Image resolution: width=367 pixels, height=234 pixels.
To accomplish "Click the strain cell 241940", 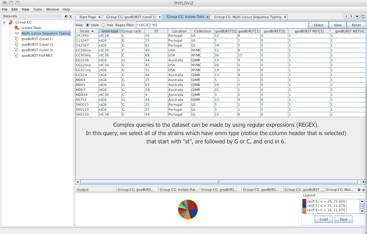I will 87,35.
